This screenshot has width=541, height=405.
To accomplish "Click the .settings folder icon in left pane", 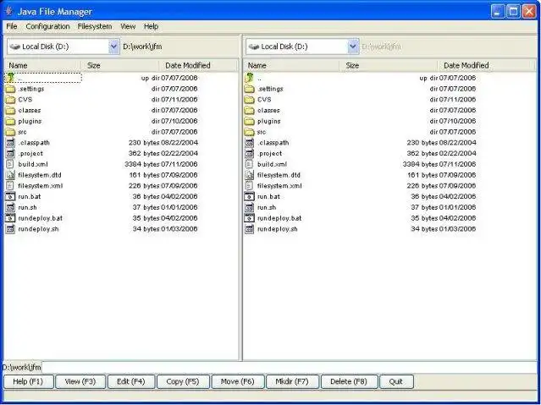I will (10, 89).
